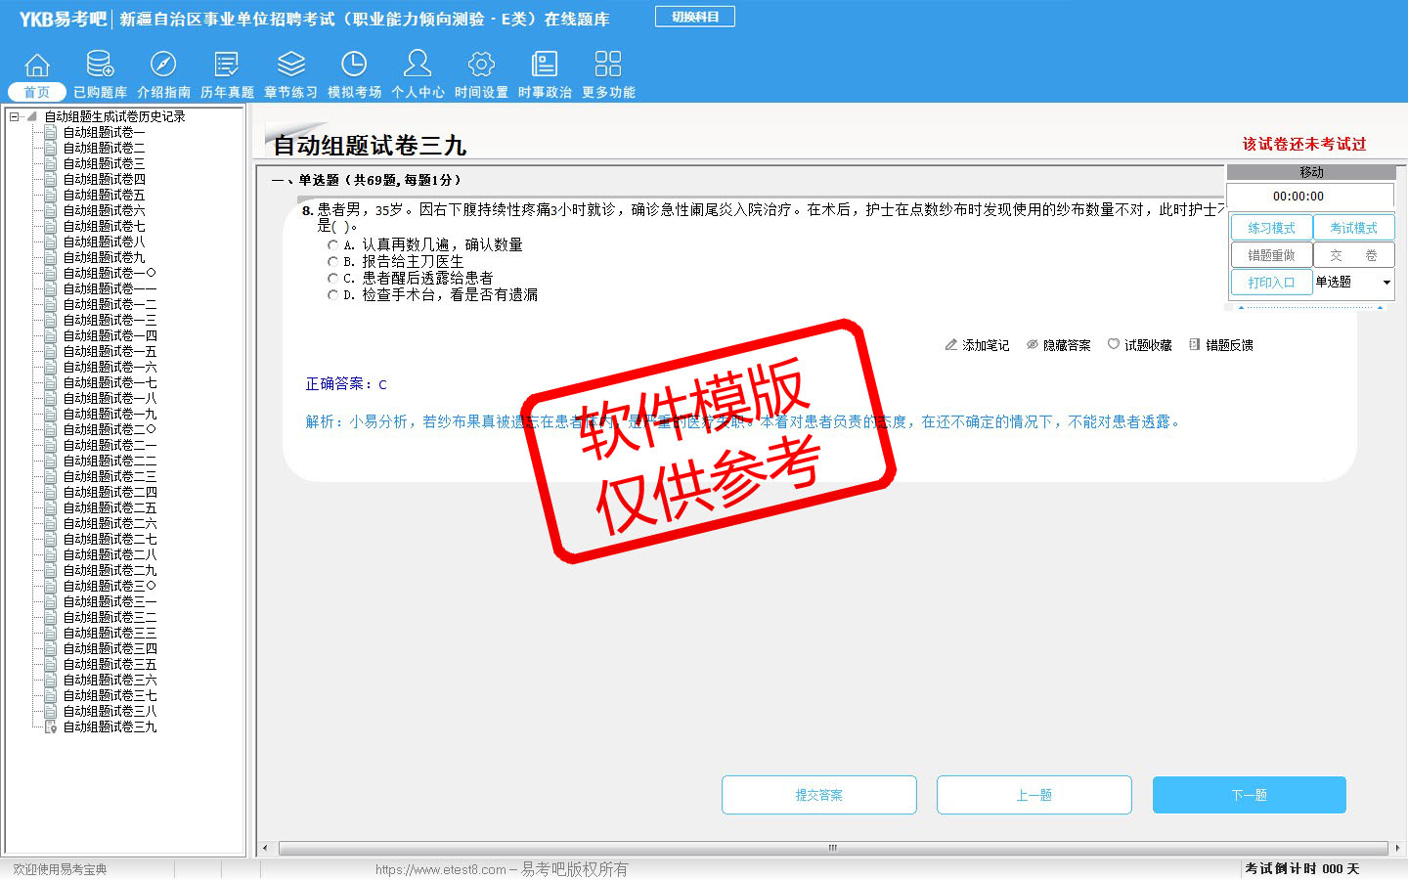The height and width of the screenshot is (880, 1408).
Task: Expand the 单选题 question type dropdown
Action: (x=1386, y=283)
